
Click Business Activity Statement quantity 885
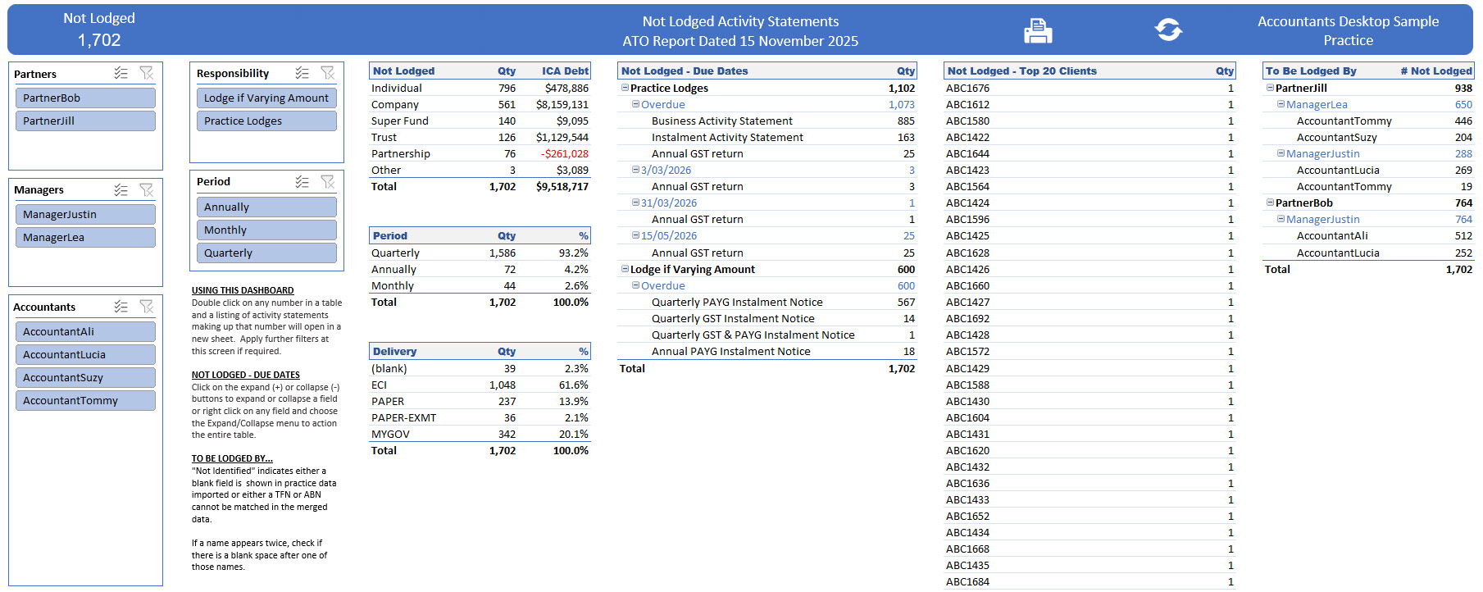click(x=906, y=121)
